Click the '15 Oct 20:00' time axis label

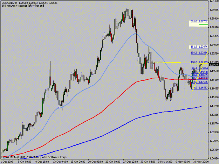(x=78, y=162)
